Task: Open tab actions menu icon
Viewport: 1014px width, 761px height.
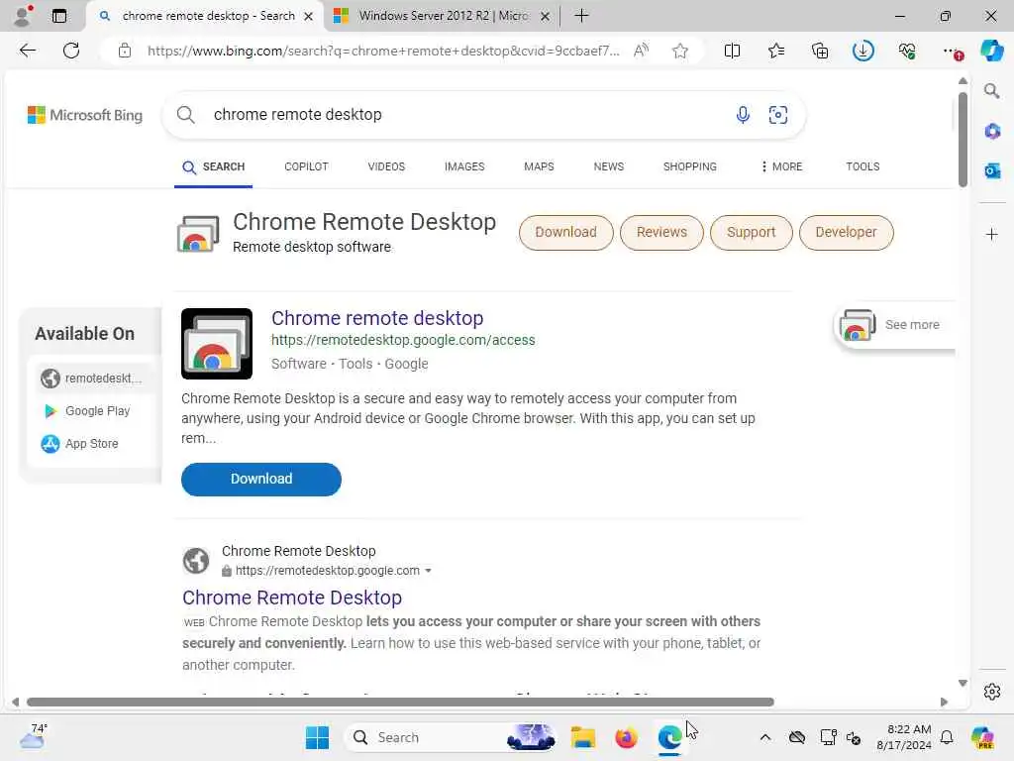Action: (x=58, y=16)
